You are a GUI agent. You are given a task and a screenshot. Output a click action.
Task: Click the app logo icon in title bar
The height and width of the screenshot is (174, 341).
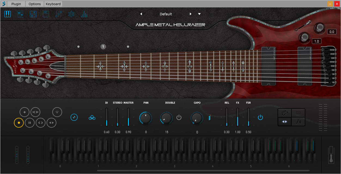pos(4,4)
